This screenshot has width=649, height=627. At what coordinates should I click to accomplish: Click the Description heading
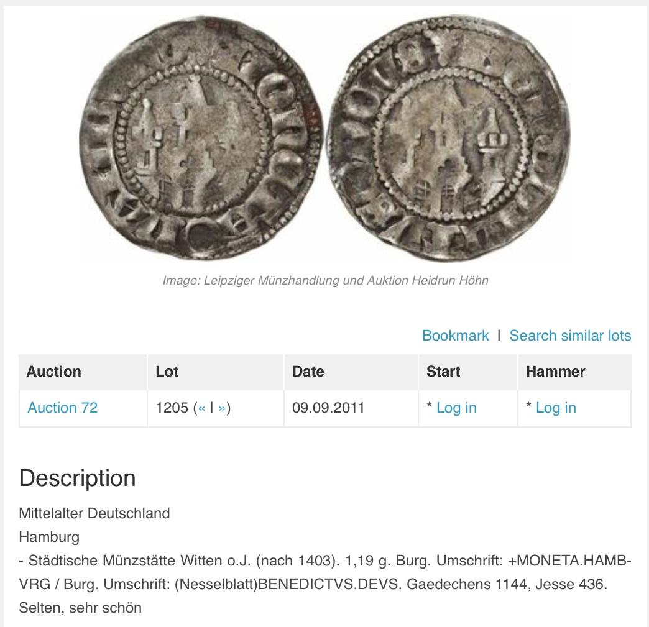tap(78, 478)
